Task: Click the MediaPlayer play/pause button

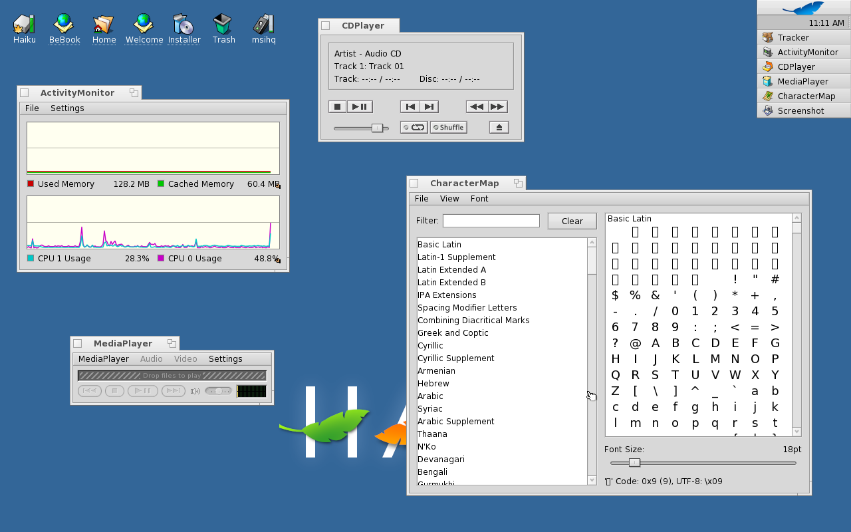Action: (x=143, y=391)
